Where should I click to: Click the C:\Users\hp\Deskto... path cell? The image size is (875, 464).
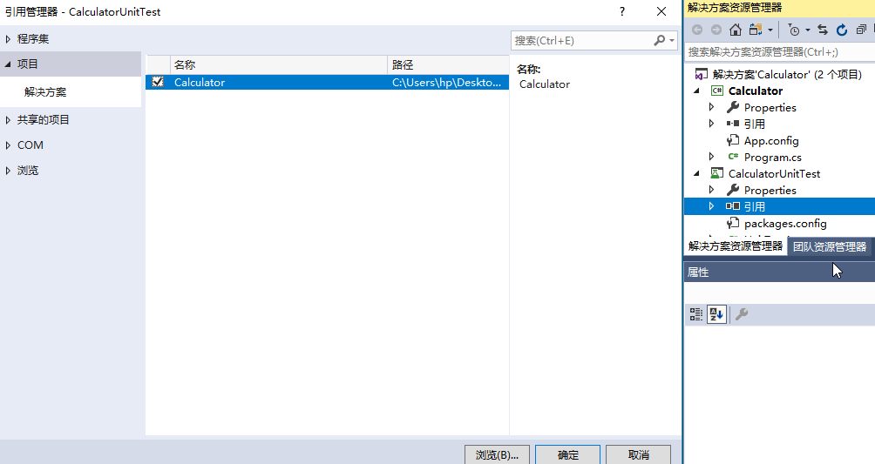[447, 83]
